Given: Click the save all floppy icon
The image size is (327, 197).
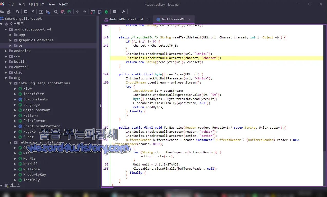Looking at the screenshot, I should point(26,12).
